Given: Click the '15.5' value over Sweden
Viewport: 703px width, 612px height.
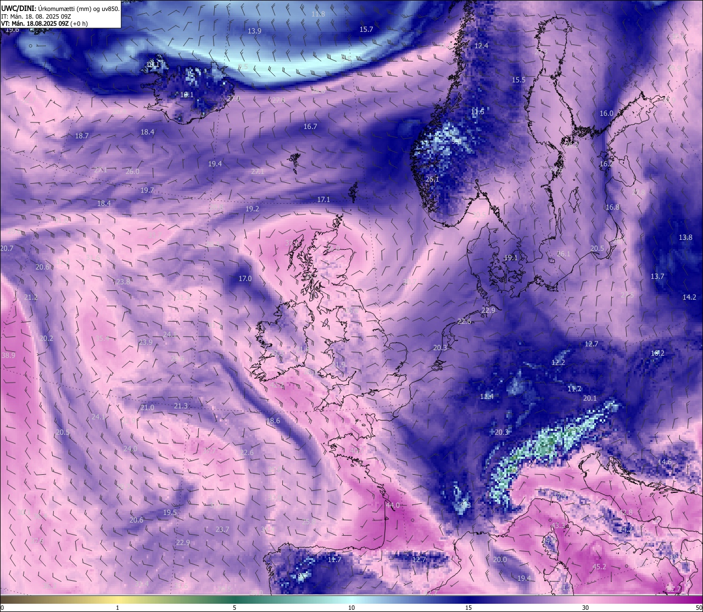Looking at the screenshot, I should tap(518, 80).
